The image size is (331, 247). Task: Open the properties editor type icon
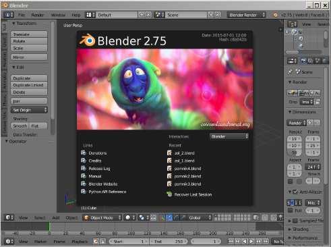pyautogui.click(x=292, y=61)
